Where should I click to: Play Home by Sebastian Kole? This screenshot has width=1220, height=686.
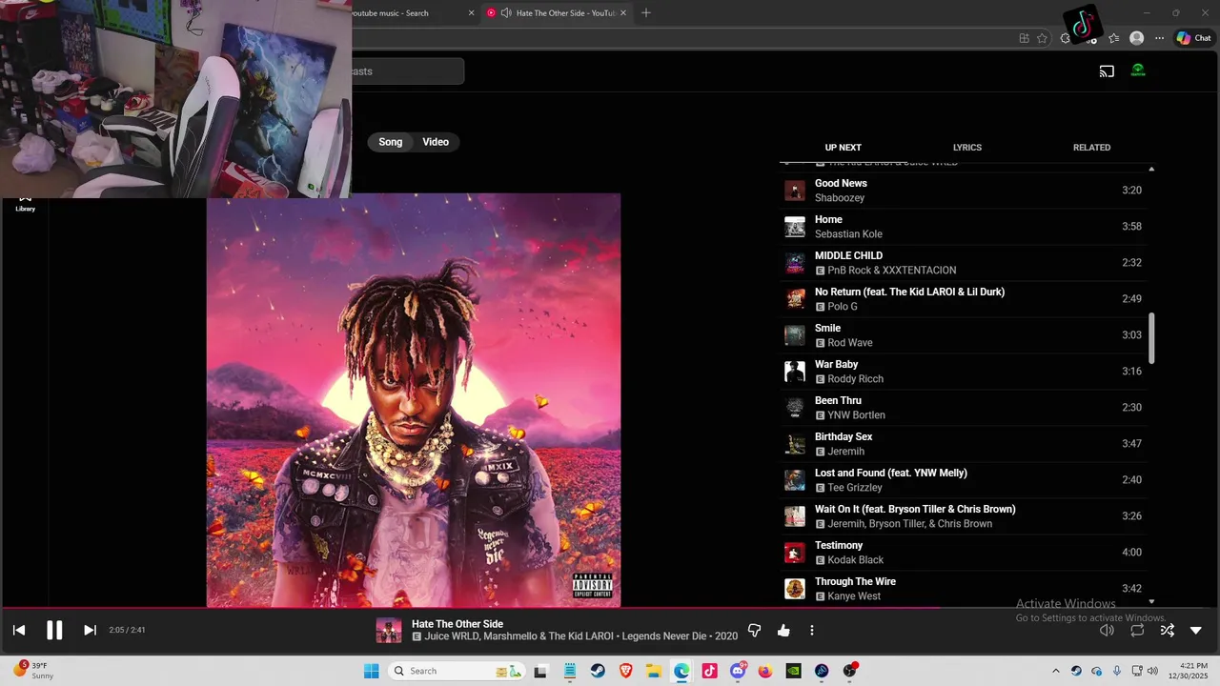coord(963,227)
